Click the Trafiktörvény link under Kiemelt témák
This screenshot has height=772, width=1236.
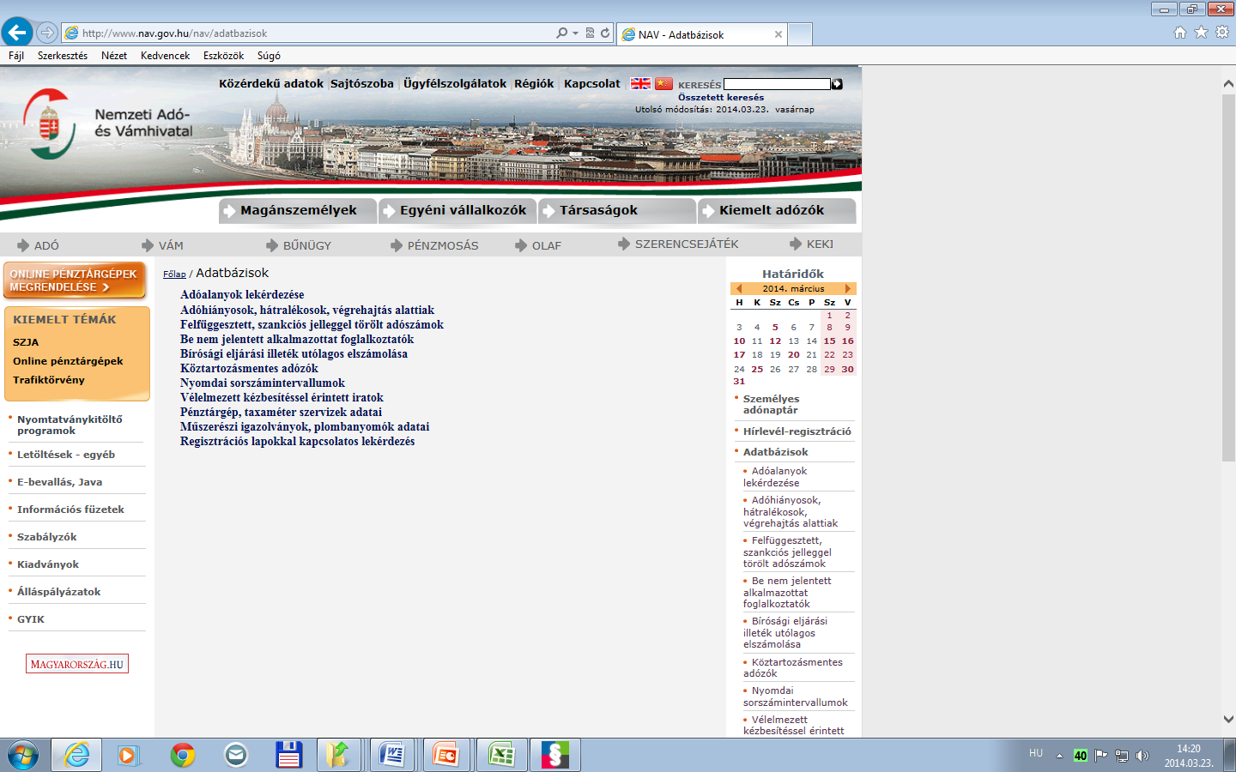[49, 380]
